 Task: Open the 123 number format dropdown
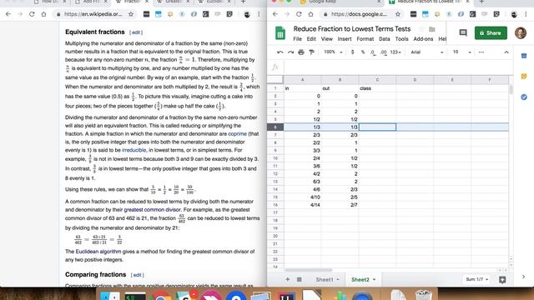click(x=395, y=52)
